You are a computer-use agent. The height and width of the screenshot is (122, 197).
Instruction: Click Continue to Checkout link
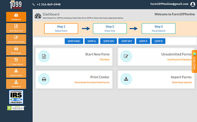click(179, 59)
